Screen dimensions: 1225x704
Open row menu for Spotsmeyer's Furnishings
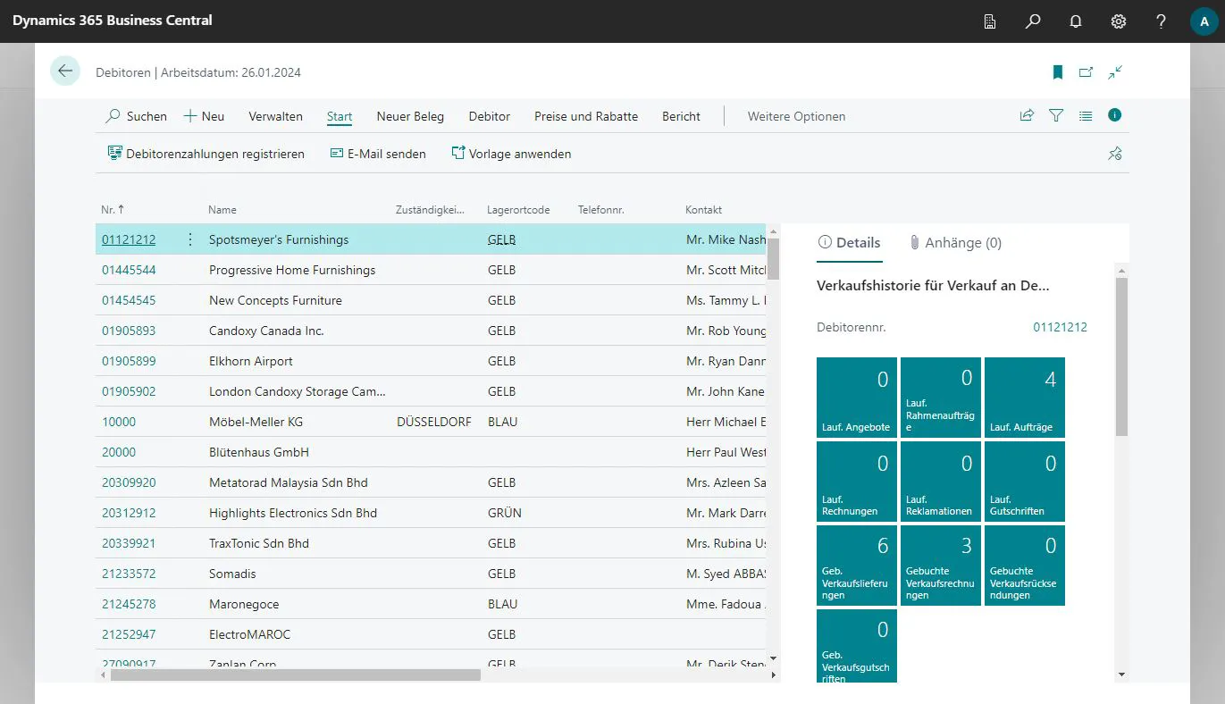coord(189,239)
